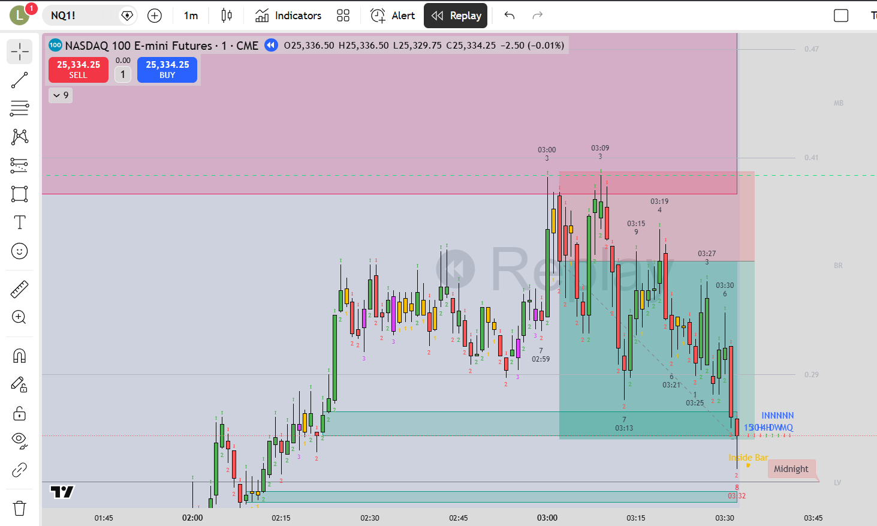Click the link drawings icon
This screenshot has width=877, height=526.
coord(20,470)
